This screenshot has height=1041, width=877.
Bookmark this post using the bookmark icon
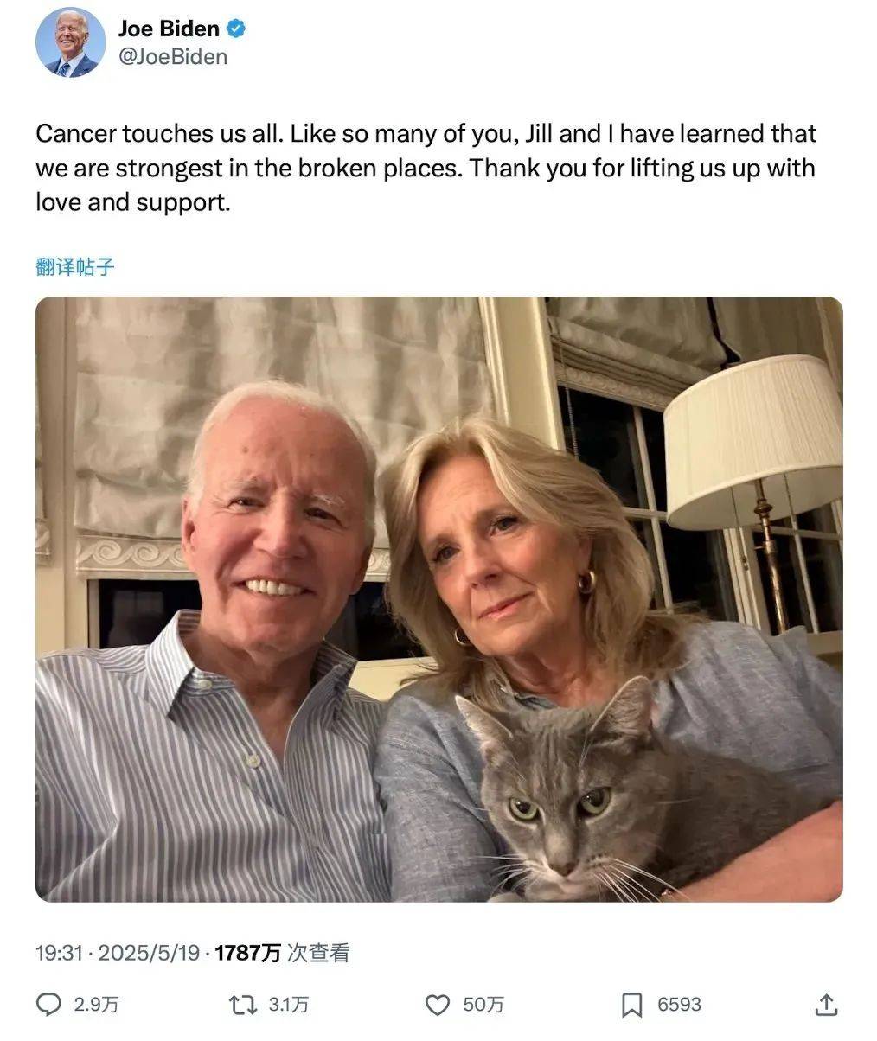pyautogui.click(x=632, y=1004)
